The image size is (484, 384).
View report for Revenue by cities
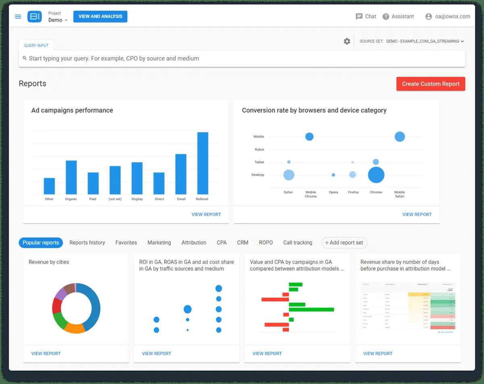point(46,353)
